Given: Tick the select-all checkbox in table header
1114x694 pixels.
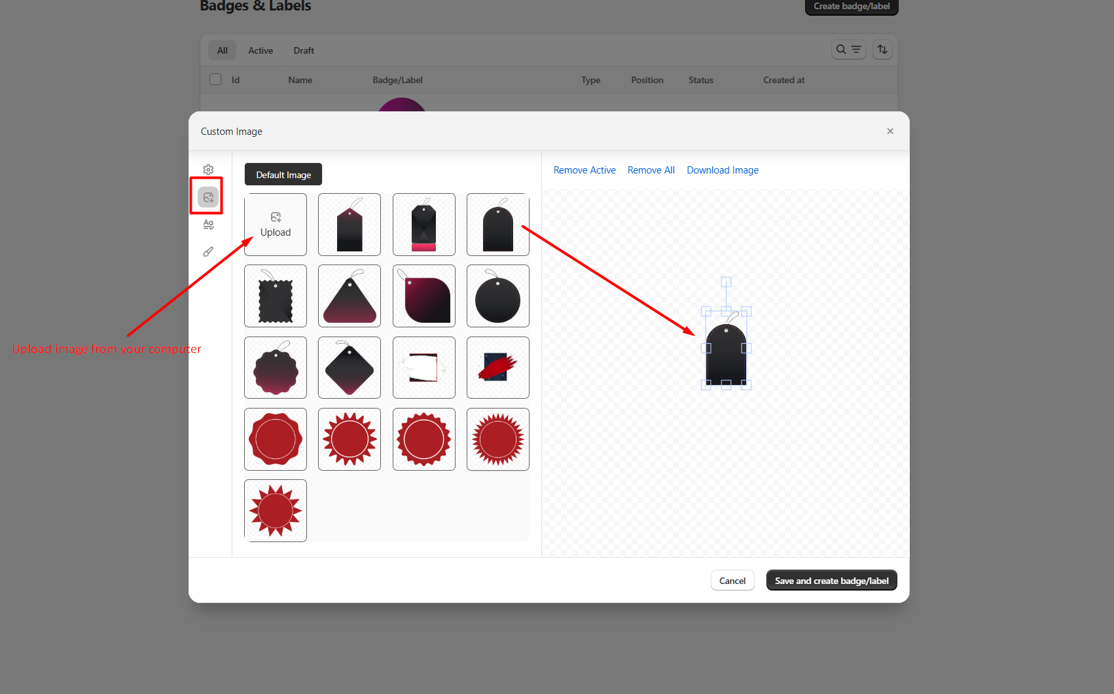Looking at the screenshot, I should pos(215,79).
